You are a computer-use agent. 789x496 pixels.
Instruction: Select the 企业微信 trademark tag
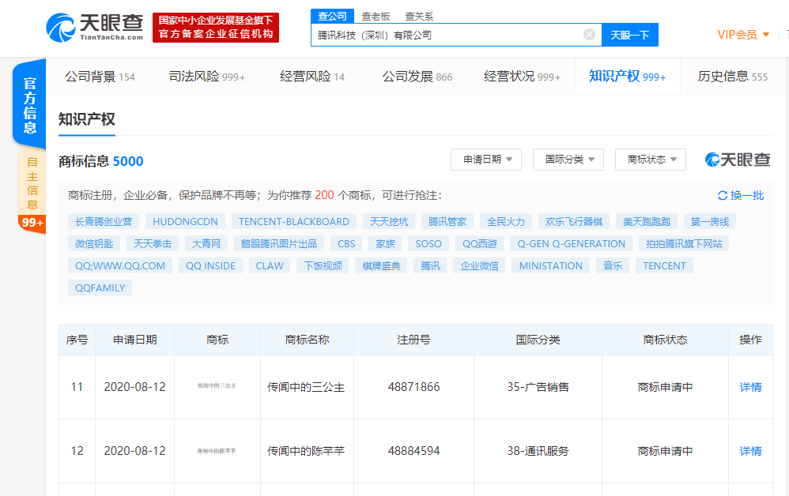(x=478, y=265)
